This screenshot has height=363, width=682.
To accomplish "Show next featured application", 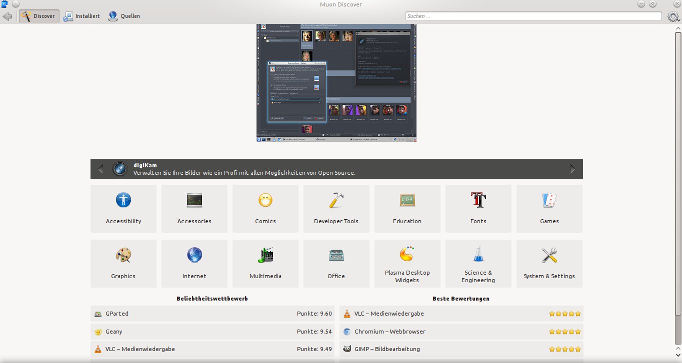I will click(573, 169).
